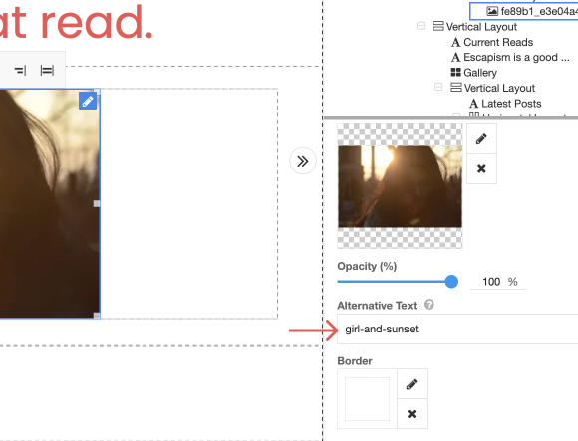Click the blue pencil edit icon on image

point(88,101)
